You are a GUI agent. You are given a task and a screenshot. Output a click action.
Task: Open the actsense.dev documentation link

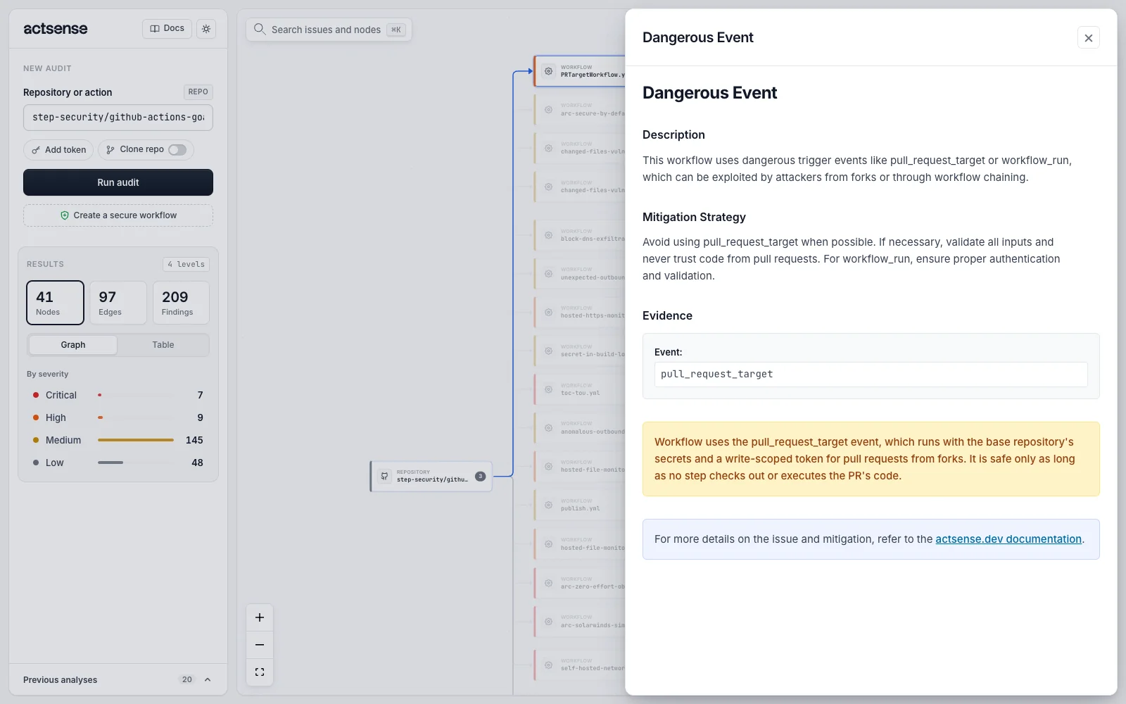pos(1008,539)
